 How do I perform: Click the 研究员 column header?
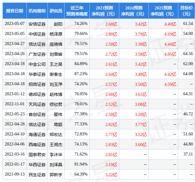[56, 11]
